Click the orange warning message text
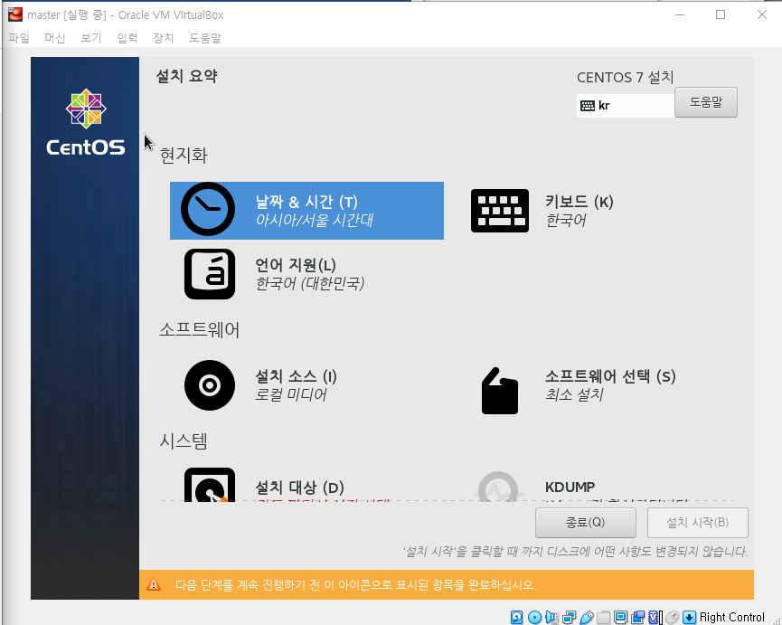The width and height of the screenshot is (782, 625). point(355,584)
